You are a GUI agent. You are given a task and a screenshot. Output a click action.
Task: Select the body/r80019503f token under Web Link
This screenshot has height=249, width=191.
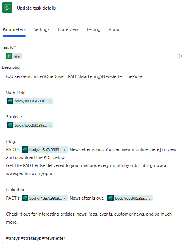coord(30,101)
